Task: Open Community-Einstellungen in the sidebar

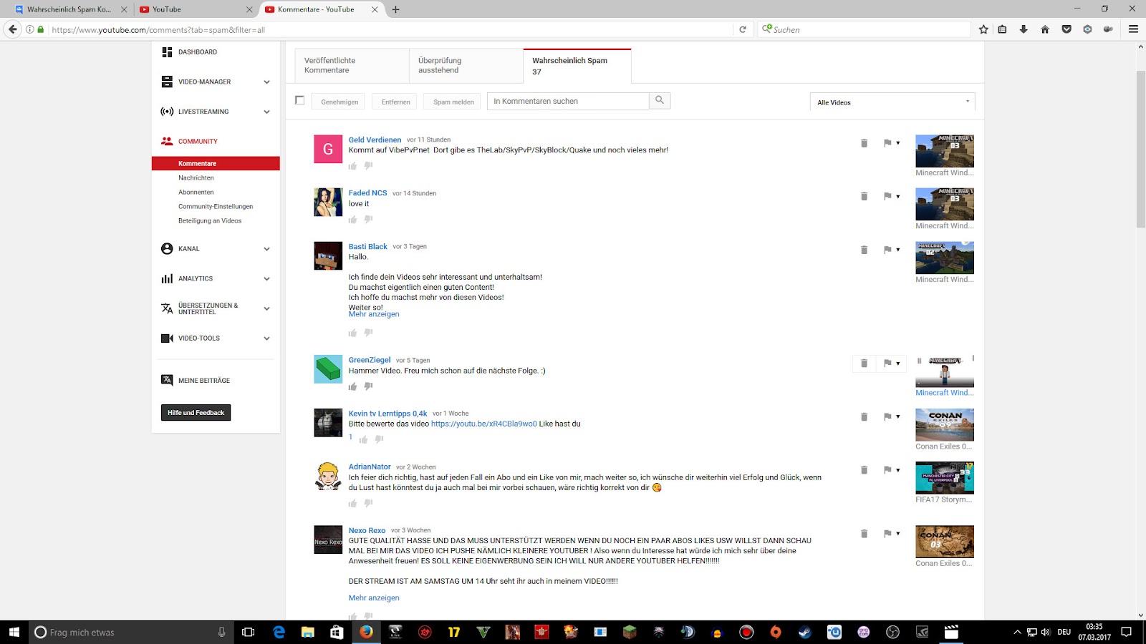Action: click(216, 207)
